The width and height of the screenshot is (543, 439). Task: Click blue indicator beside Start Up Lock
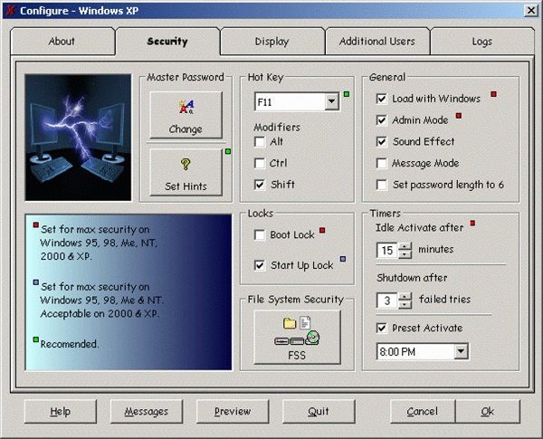tap(343, 259)
